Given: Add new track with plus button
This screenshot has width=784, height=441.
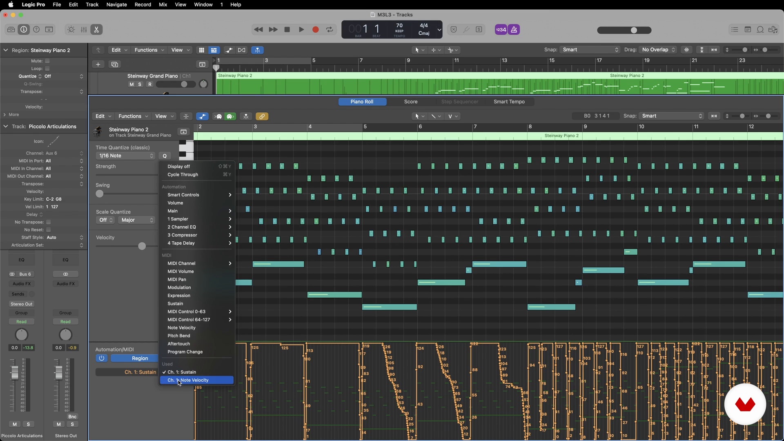Looking at the screenshot, I should click(98, 64).
